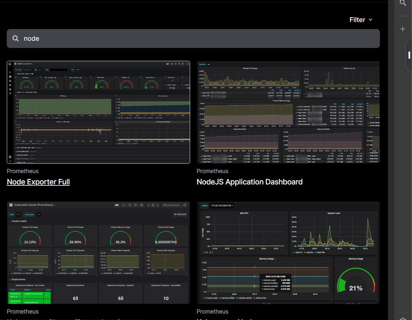
Task: Click Prometheus label above Node Exporter Full
Action: pyautogui.click(x=23, y=171)
